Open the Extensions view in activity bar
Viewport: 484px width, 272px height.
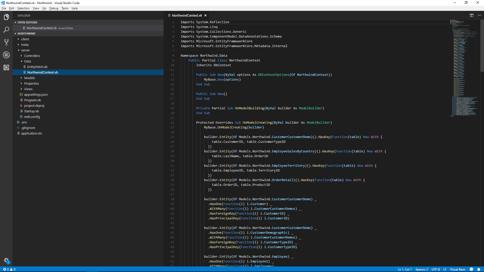(x=6, y=67)
